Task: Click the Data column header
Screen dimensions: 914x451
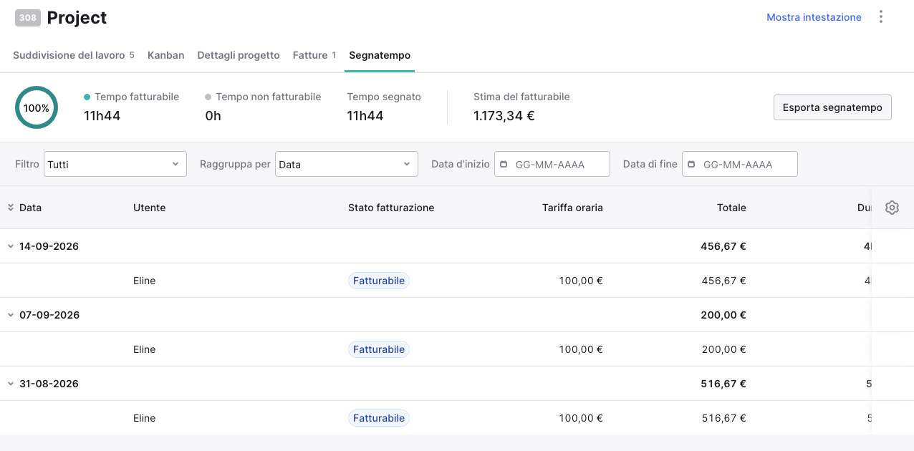Action: 30,208
